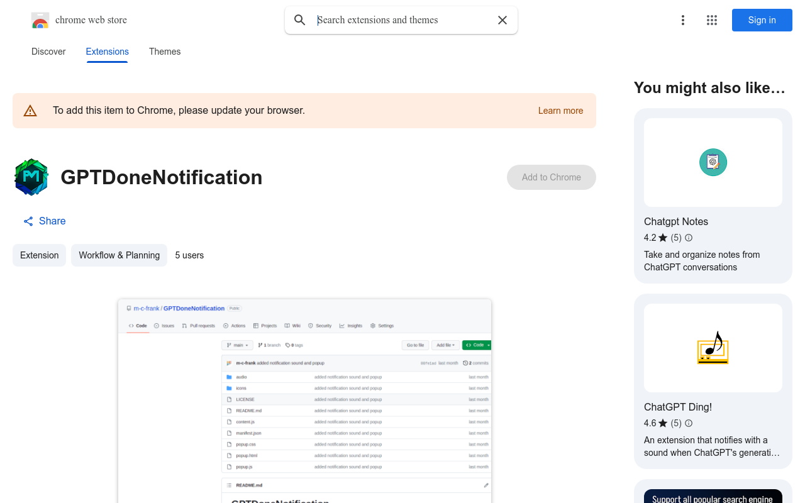805x503 pixels.
Task: Clear the search box with the X icon
Action: (x=502, y=20)
